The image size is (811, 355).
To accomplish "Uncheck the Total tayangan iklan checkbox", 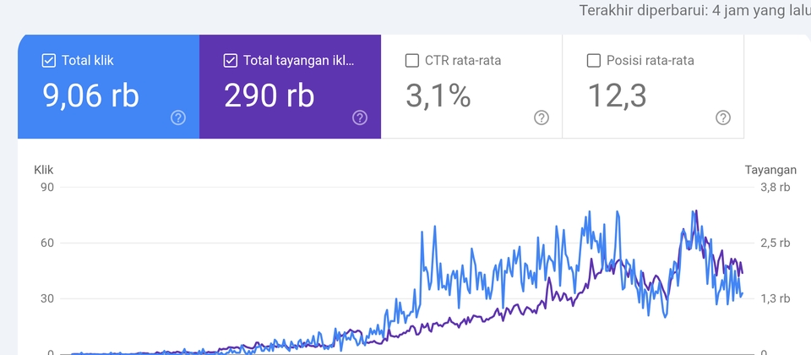I will [230, 61].
